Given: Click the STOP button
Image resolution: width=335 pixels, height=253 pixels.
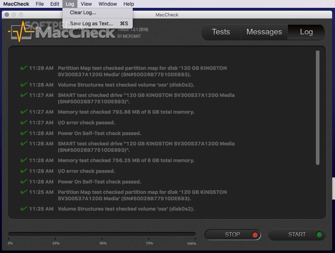Looking at the screenshot, I should point(233,234).
